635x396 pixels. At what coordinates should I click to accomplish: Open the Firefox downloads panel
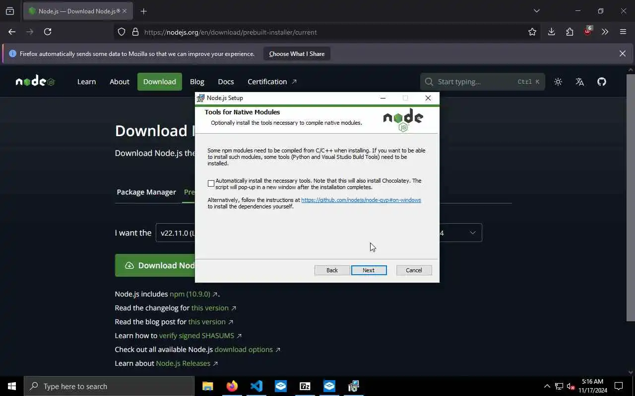coord(551,32)
